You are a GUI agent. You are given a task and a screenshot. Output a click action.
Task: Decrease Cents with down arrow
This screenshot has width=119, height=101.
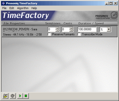(x=71, y=30)
